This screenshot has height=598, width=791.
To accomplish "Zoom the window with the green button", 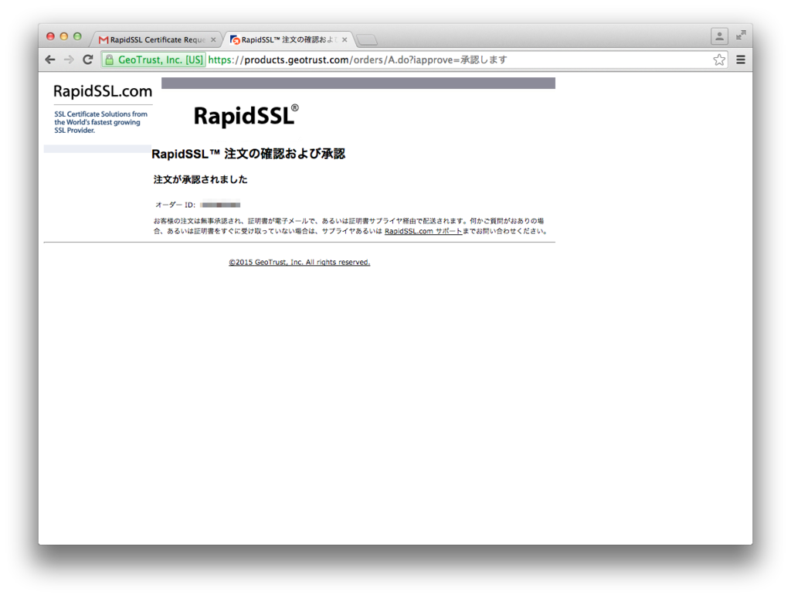I will (77, 36).
